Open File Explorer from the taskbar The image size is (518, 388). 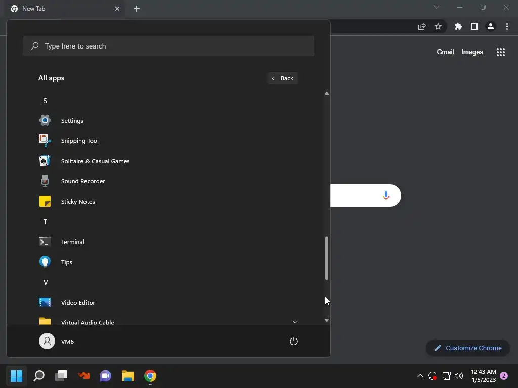pos(128,376)
